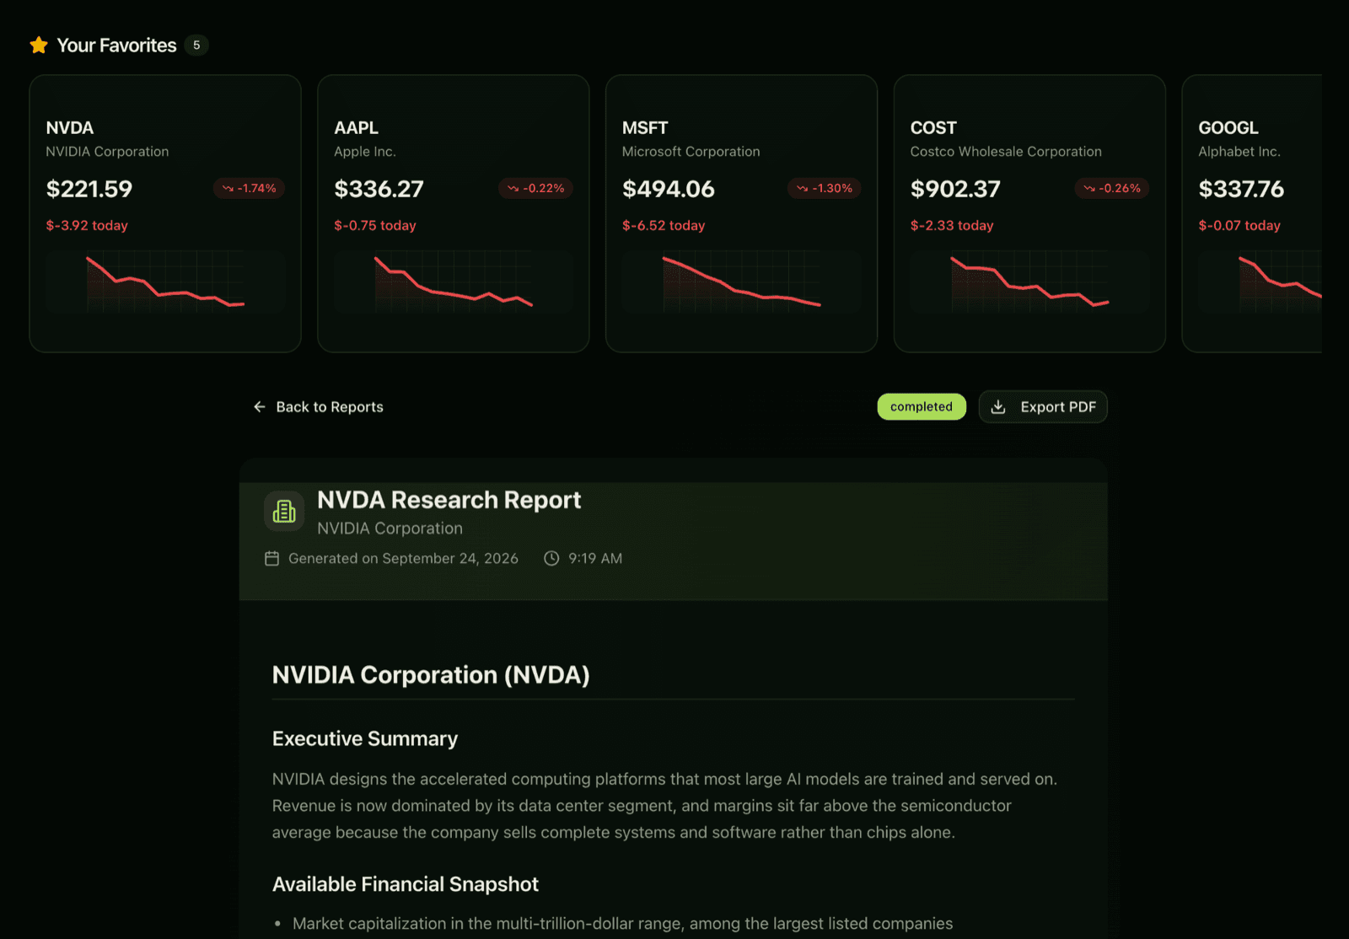Image resolution: width=1349 pixels, height=939 pixels.
Task: Click the completed status badge
Action: pos(922,407)
